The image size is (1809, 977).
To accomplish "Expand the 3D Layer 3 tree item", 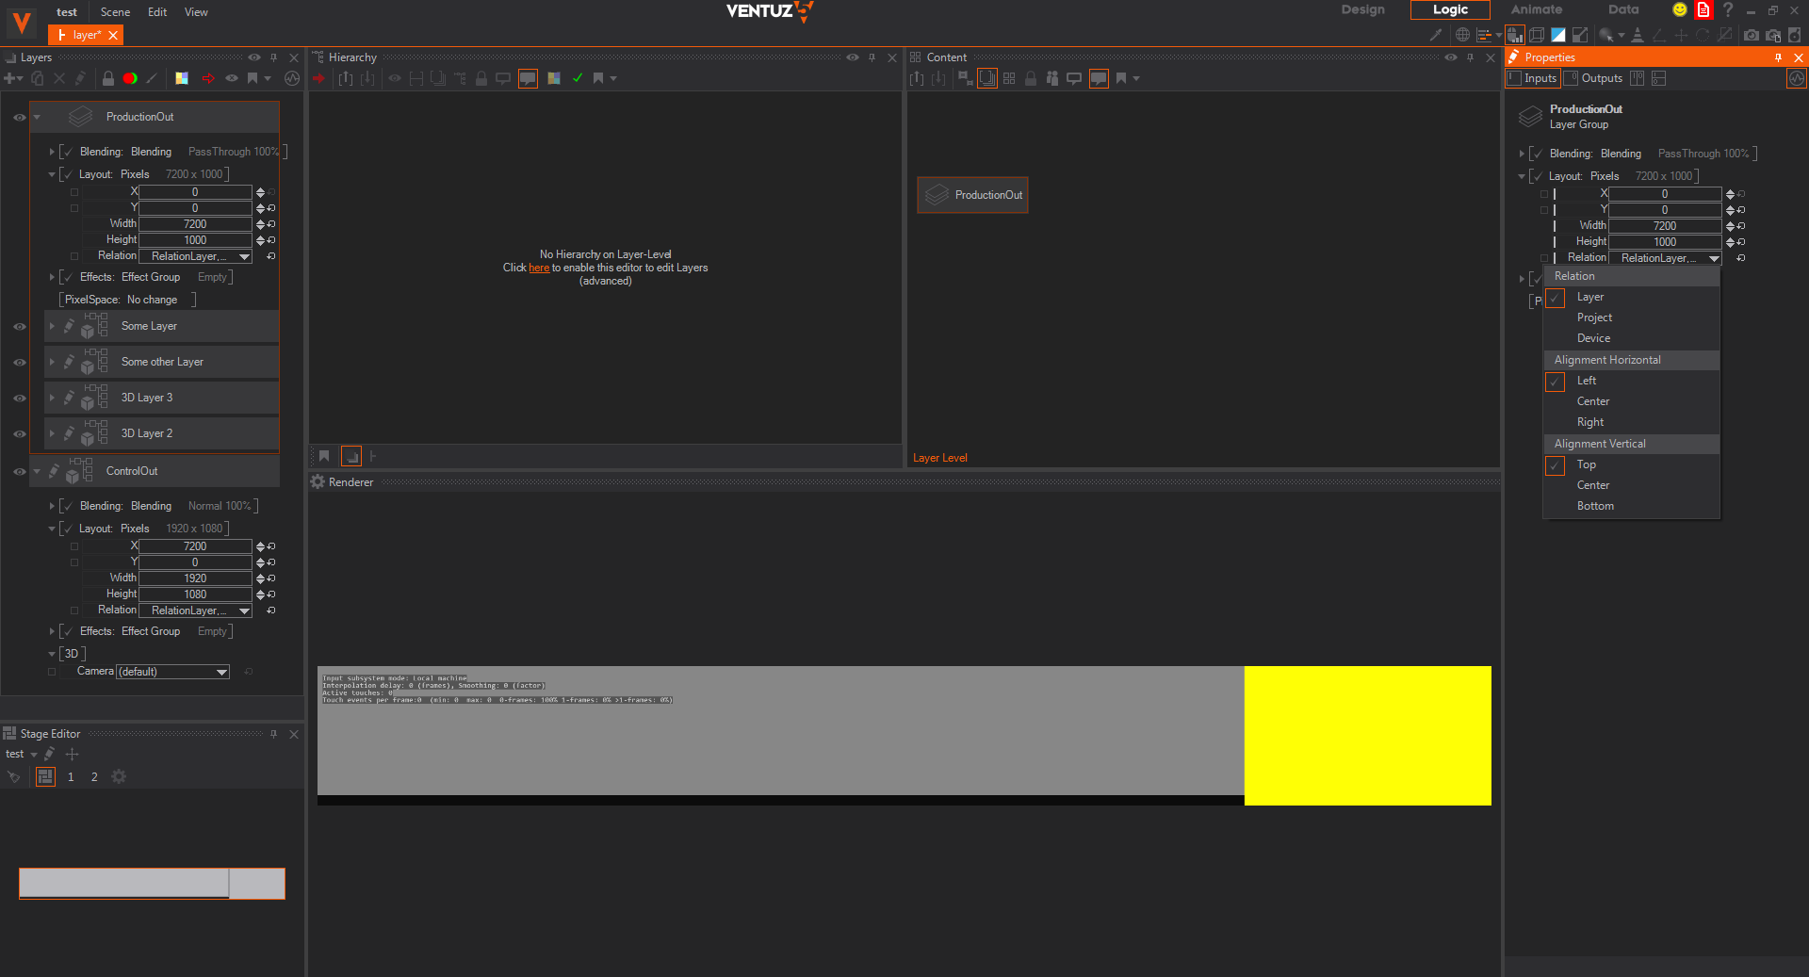I will pos(52,398).
